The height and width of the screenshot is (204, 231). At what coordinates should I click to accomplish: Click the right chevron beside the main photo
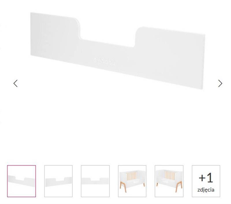point(220,84)
